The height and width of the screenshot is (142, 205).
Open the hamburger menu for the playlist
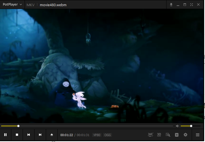(198, 135)
